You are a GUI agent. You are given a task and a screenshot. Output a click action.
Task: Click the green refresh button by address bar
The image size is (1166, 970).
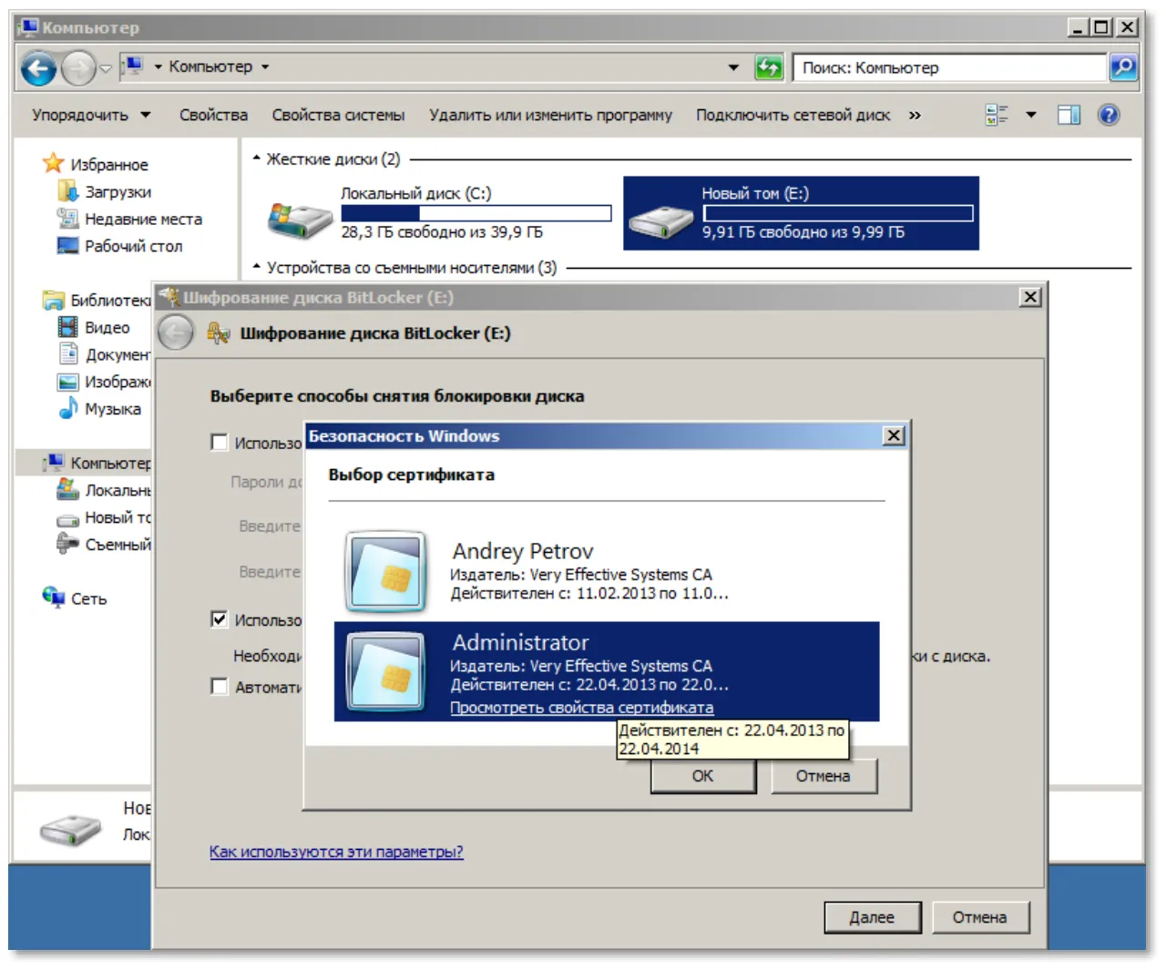click(769, 67)
